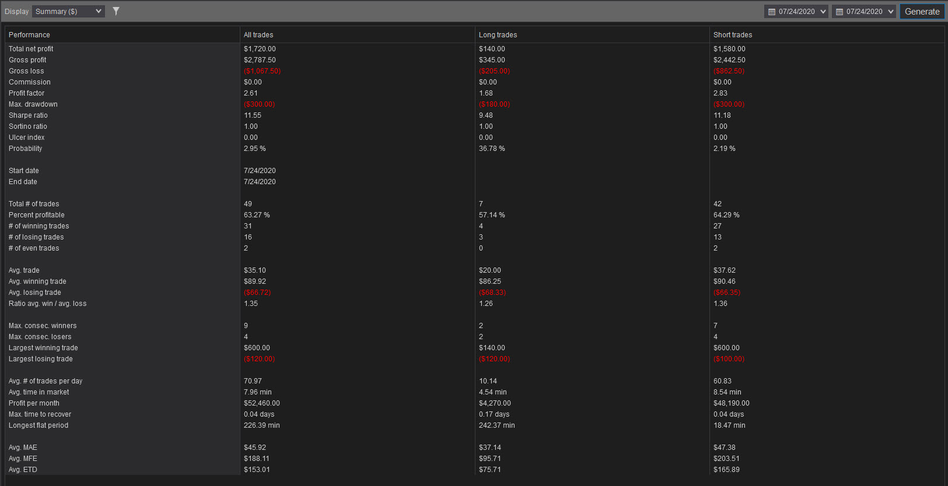
Task: Click the Largest winning trade label
Action: [43, 348]
